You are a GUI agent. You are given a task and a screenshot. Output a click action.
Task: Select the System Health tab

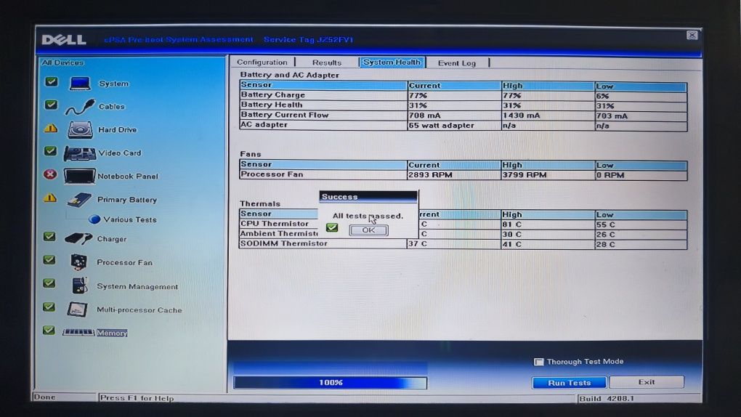coord(392,62)
